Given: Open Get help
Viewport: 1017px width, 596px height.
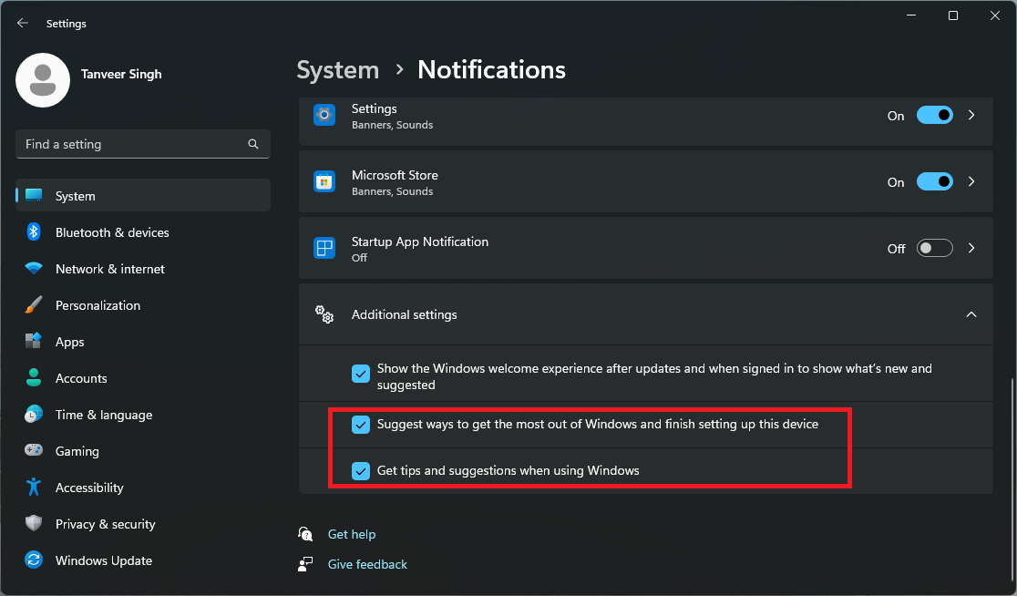Looking at the screenshot, I should coord(352,534).
